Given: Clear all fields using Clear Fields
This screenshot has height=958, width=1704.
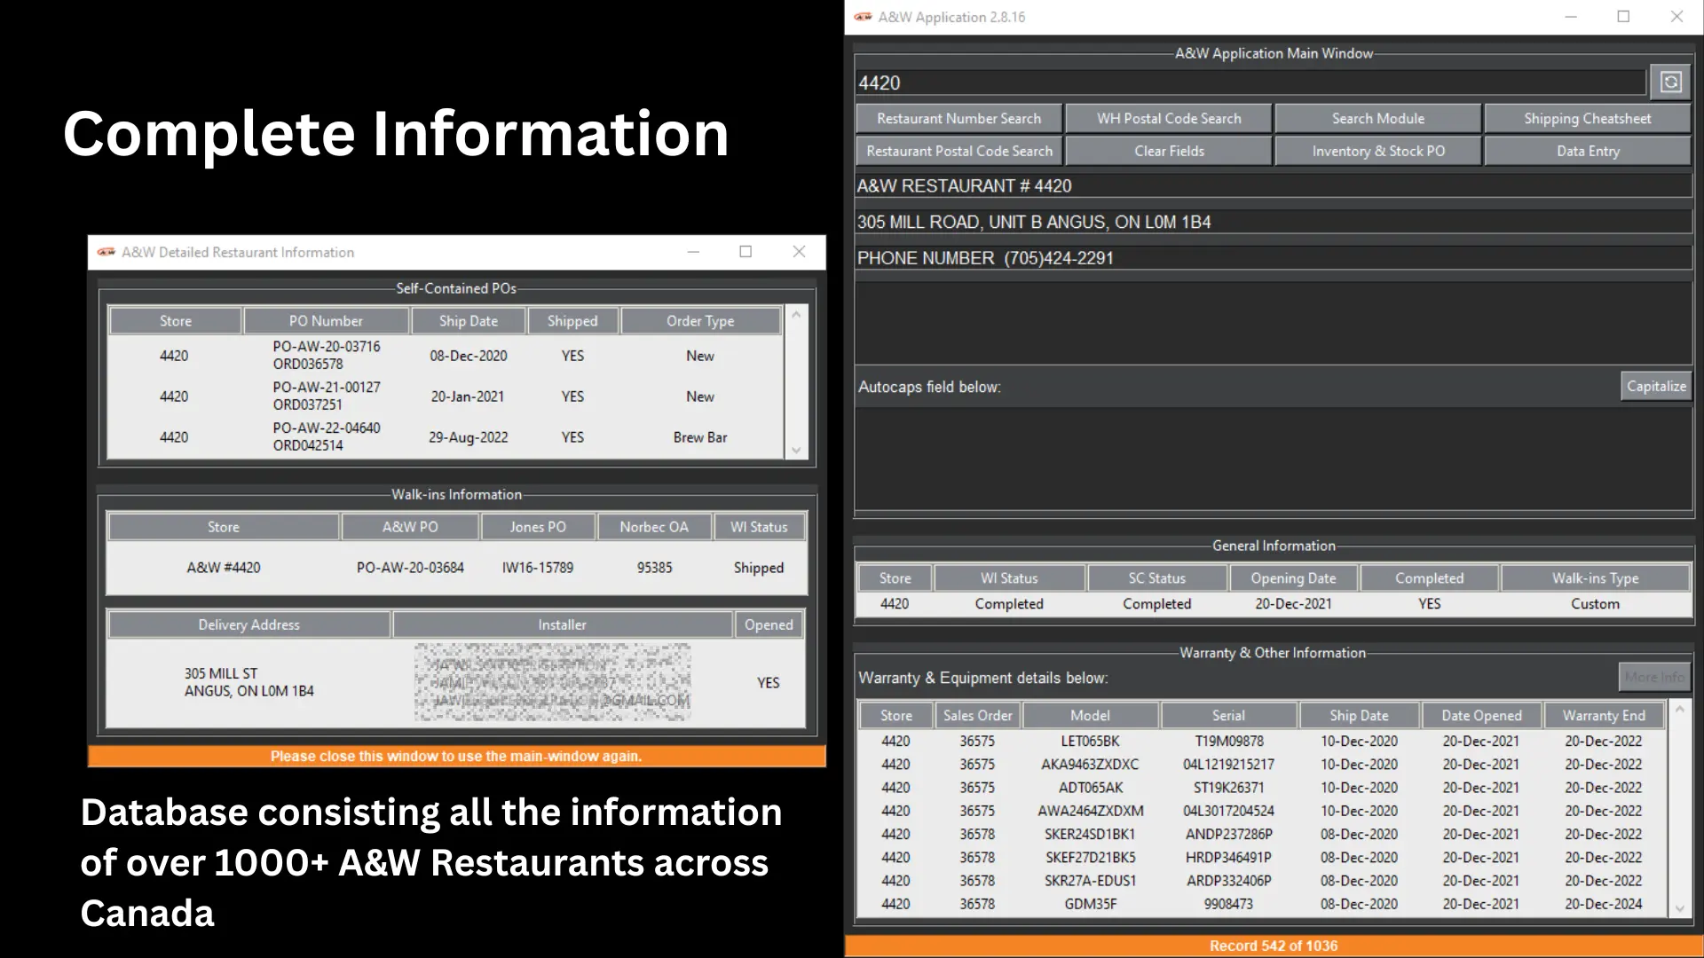Looking at the screenshot, I should pyautogui.click(x=1168, y=150).
